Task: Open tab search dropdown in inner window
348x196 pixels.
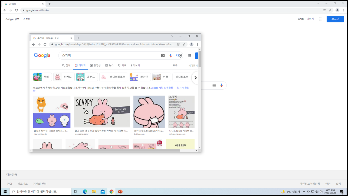Action: point(172,36)
